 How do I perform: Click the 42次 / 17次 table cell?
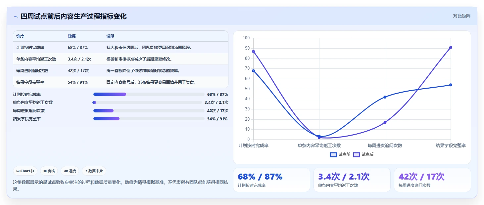click(x=78, y=71)
